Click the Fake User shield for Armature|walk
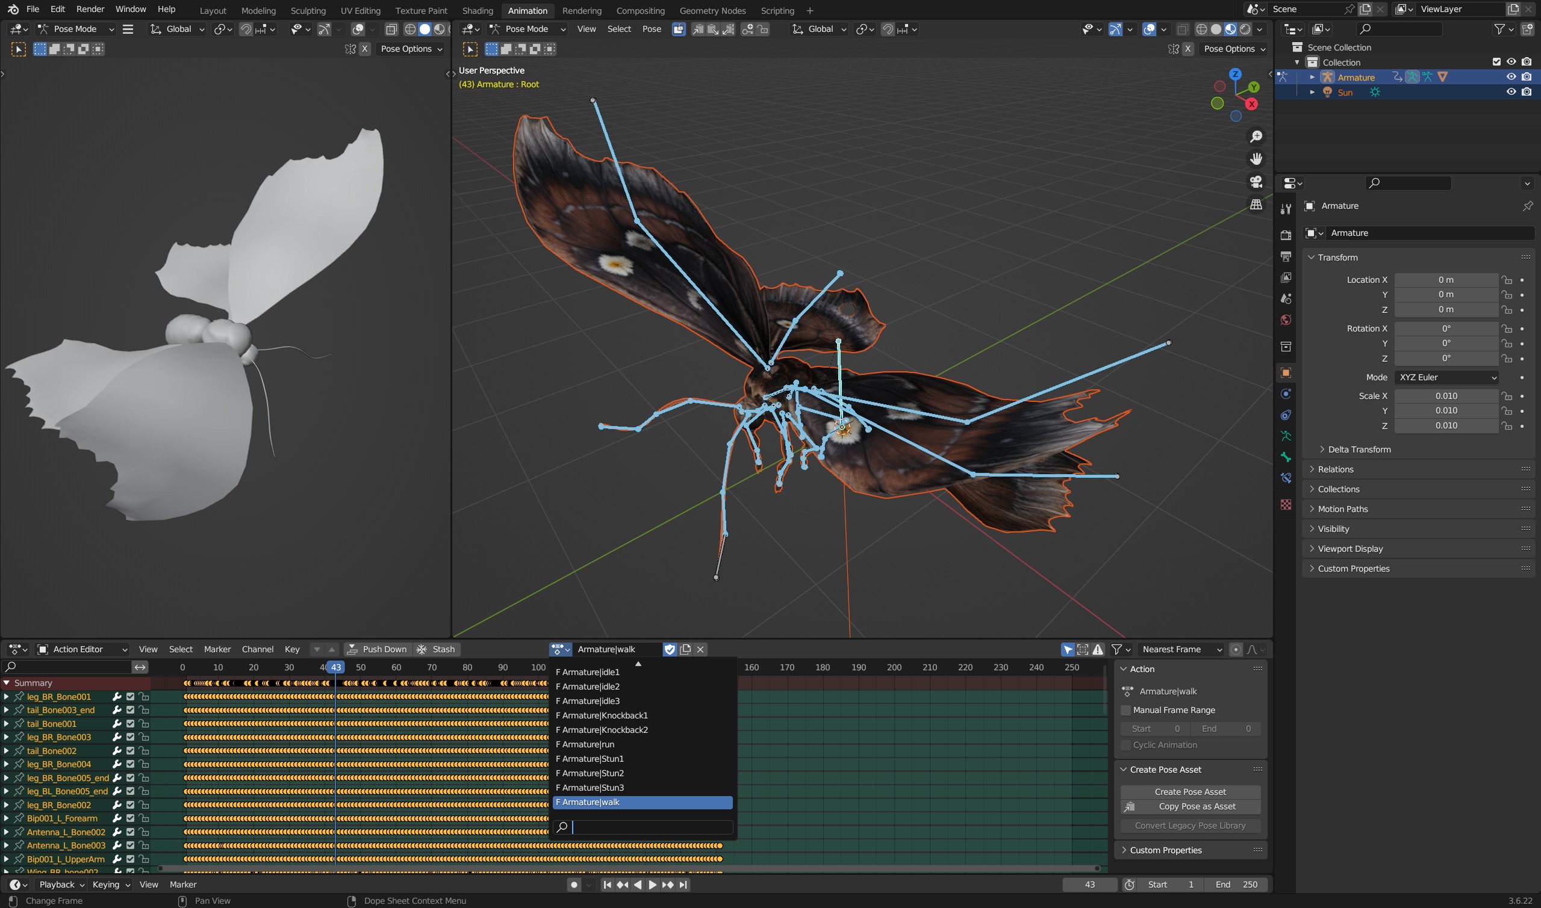 click(670, 649)
